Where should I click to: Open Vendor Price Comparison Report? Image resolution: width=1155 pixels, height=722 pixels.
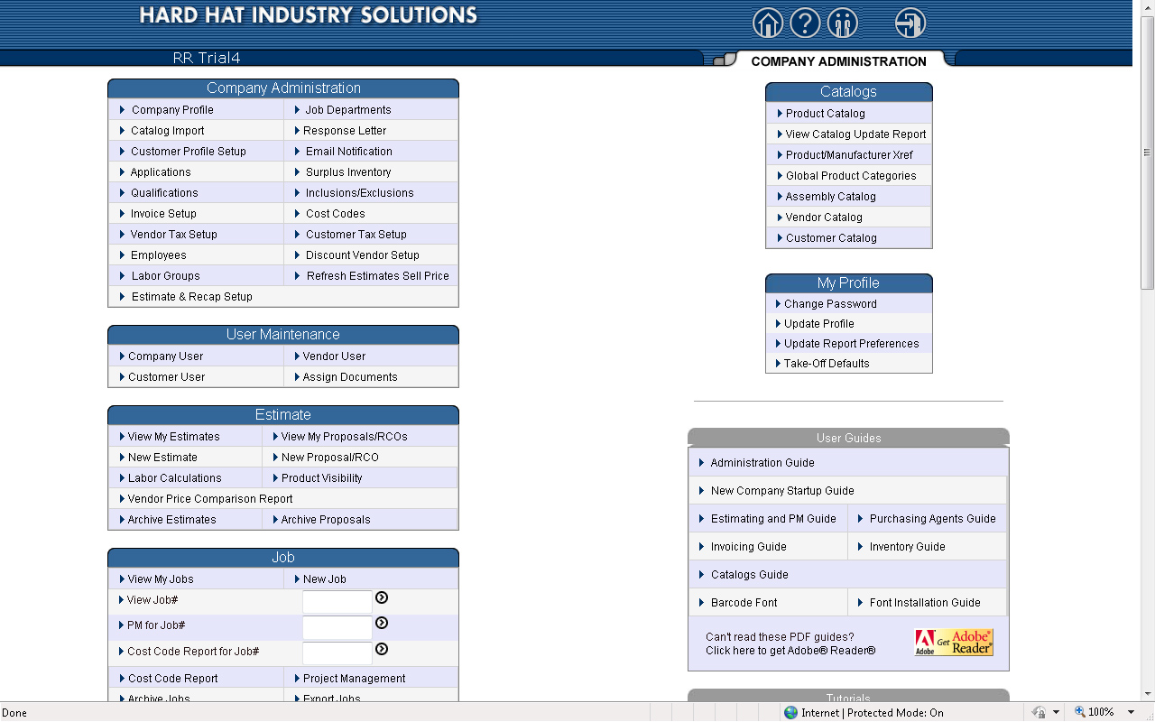click(210, 499)
